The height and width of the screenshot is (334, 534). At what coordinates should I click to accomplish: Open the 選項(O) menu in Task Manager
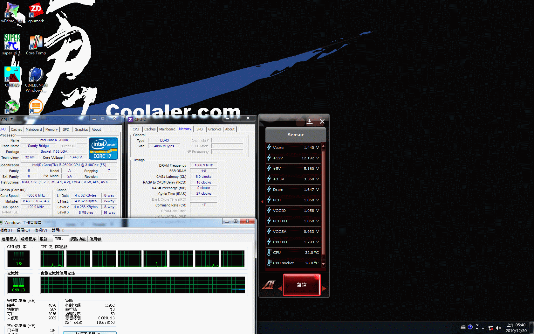tap(23, 230)
